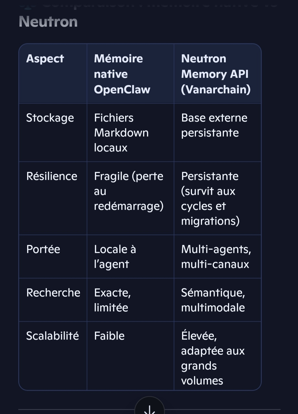Click the Fragile (perte au redémarrage) cell
This screenshot has height=414, width=298.
click(x=129, y=191)
